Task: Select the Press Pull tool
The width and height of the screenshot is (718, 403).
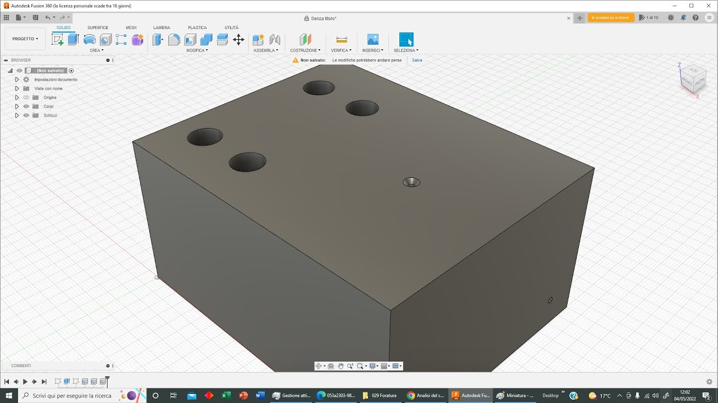Action: point(158,40)
